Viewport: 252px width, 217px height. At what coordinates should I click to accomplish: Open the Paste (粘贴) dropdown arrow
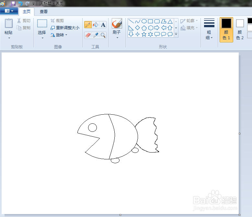point(9,38)
